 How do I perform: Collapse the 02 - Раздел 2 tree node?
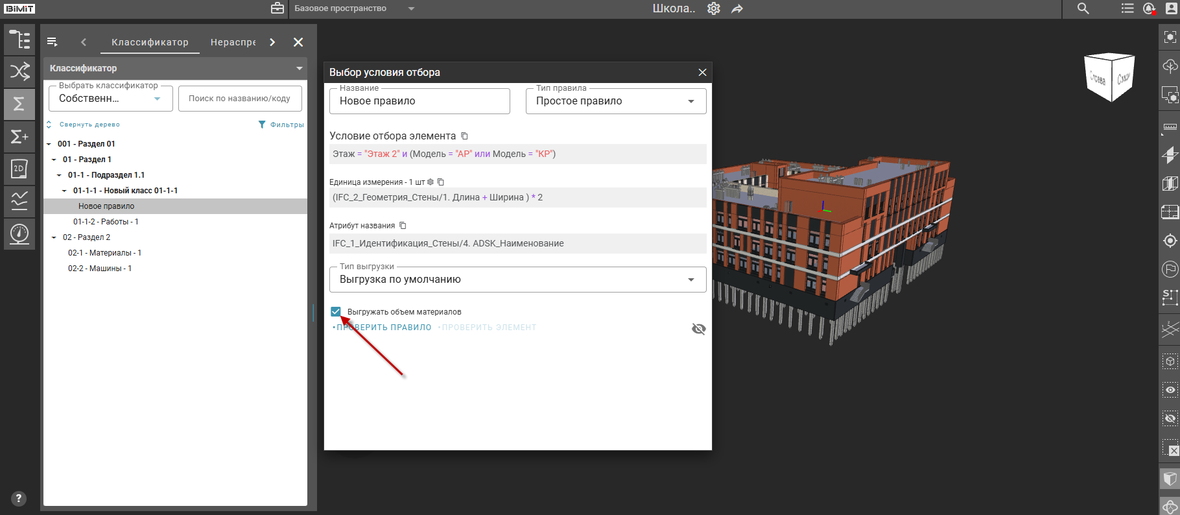[54, 237]
